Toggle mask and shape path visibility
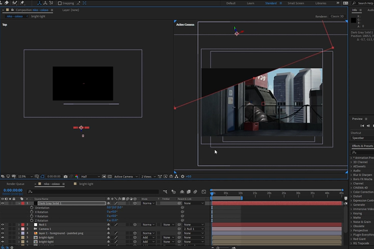Viewport: 374px width, 249px height. click(43, 176)
